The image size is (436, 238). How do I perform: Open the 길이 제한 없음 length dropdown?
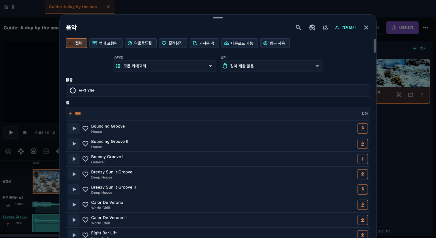[x=271, y=66]
